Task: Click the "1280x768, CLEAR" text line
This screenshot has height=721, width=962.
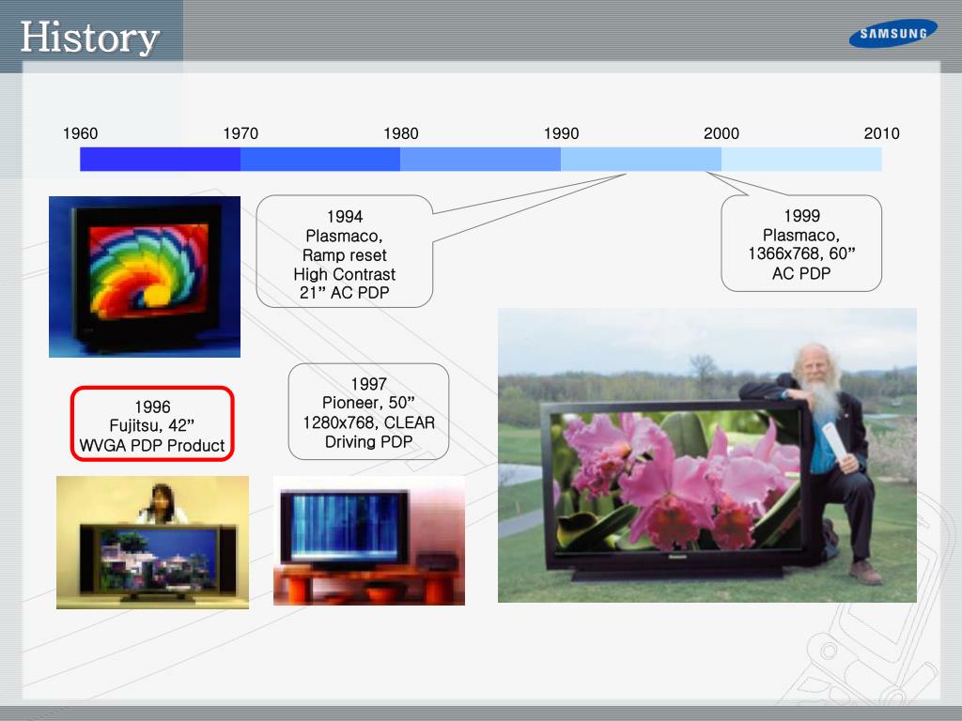Action: pos(368,422)
